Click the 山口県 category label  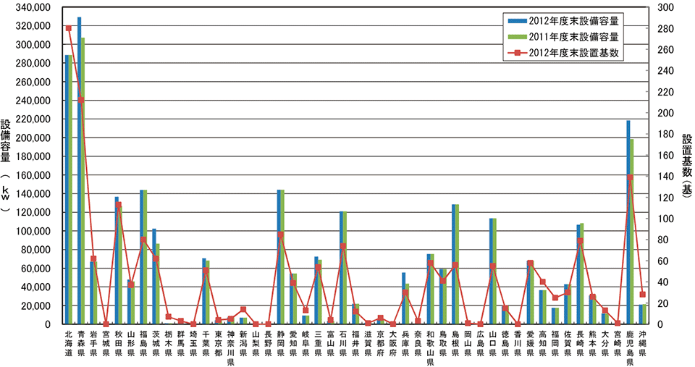(x=493, y=342)
